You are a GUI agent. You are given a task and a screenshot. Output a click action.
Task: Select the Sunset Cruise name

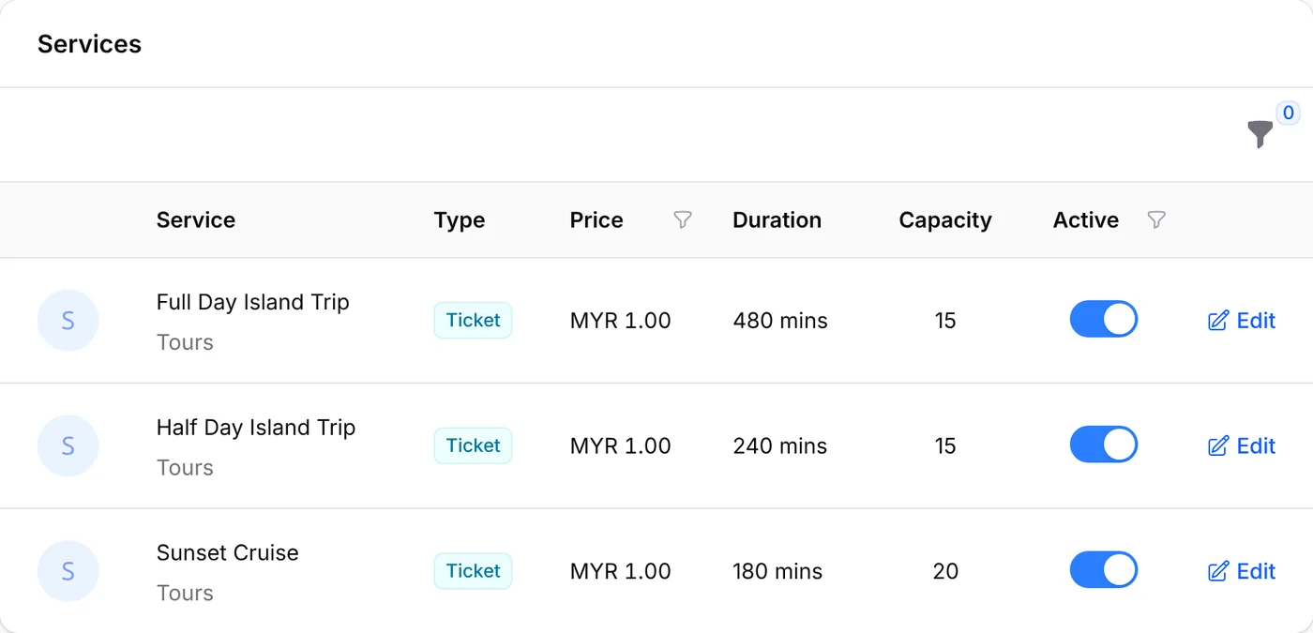(x=228, y=552)
